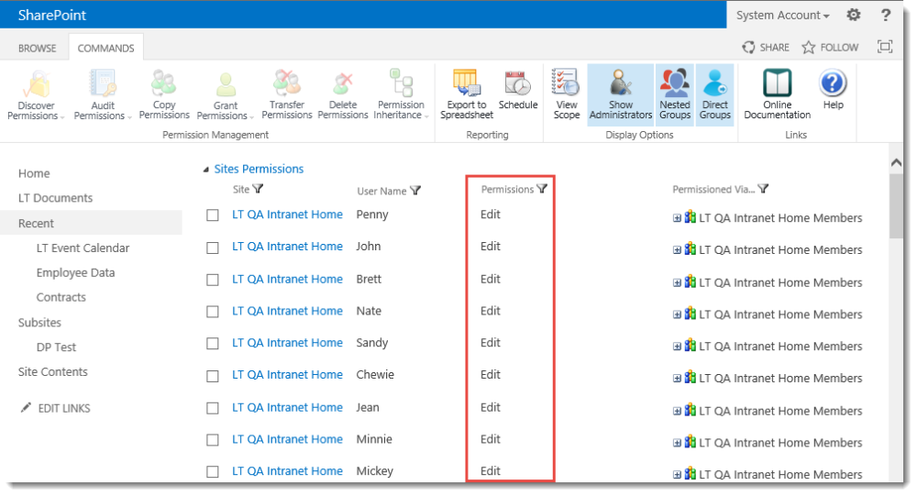Open the settings gear menu
Screen dimensions: 917x496
pos(854,15)
